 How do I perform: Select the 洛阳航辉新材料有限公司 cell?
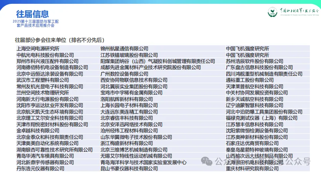point(127,99)
